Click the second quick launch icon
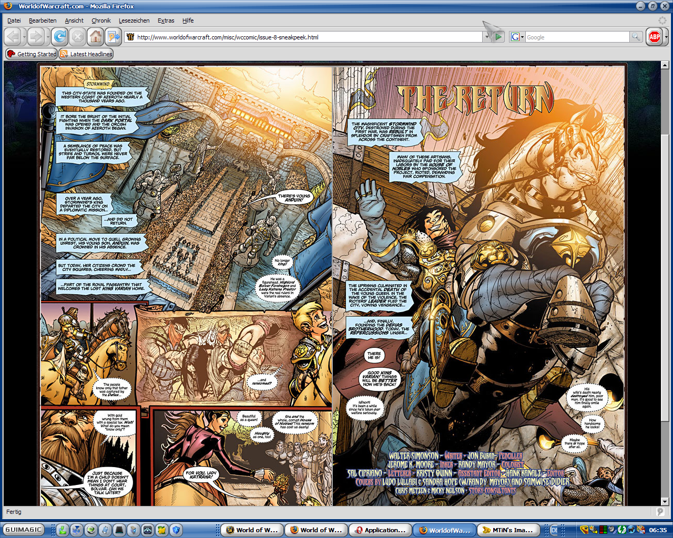Viewport: 673px width, 538px height. (77, 530)
